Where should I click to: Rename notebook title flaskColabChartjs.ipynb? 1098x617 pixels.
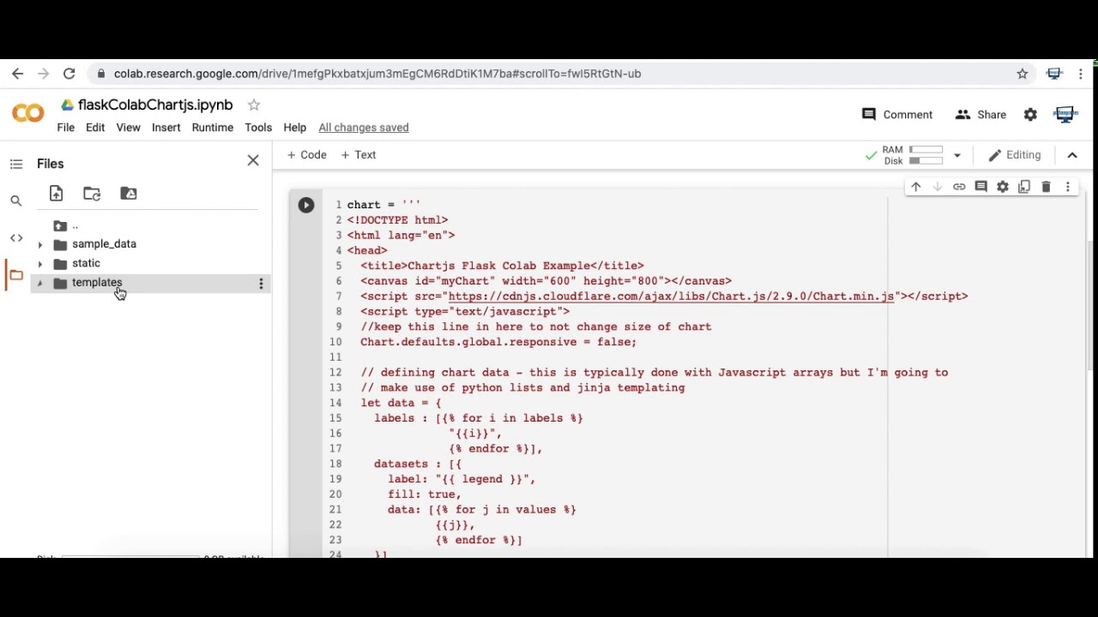coord(155,105)
